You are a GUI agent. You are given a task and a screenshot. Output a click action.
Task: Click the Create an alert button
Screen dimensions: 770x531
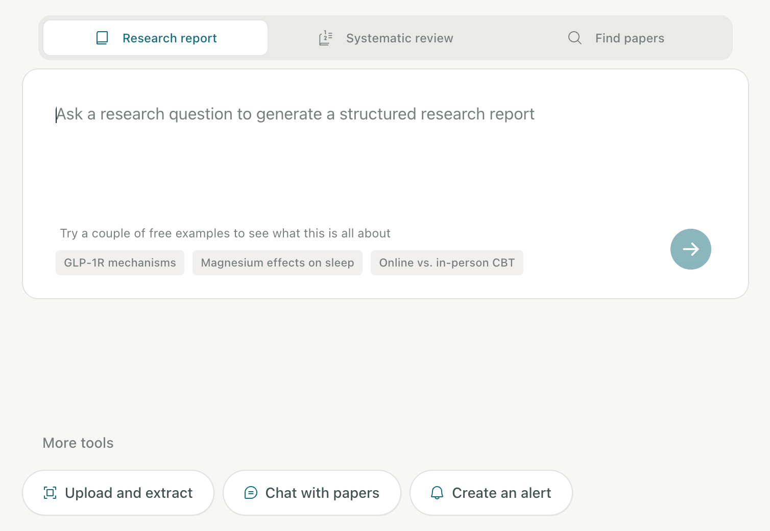[491, 493]
